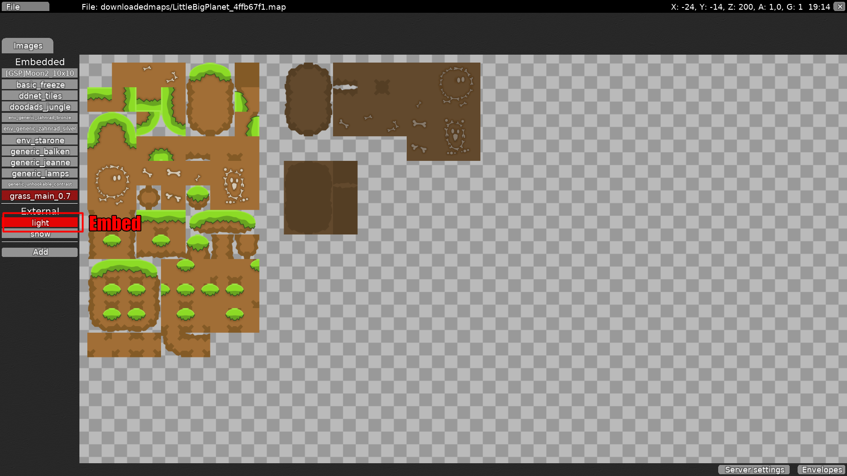The image size is (847, 476).
Task: Pick env_generic_zahnrad_silver in the image list
Action: (40, 129)
